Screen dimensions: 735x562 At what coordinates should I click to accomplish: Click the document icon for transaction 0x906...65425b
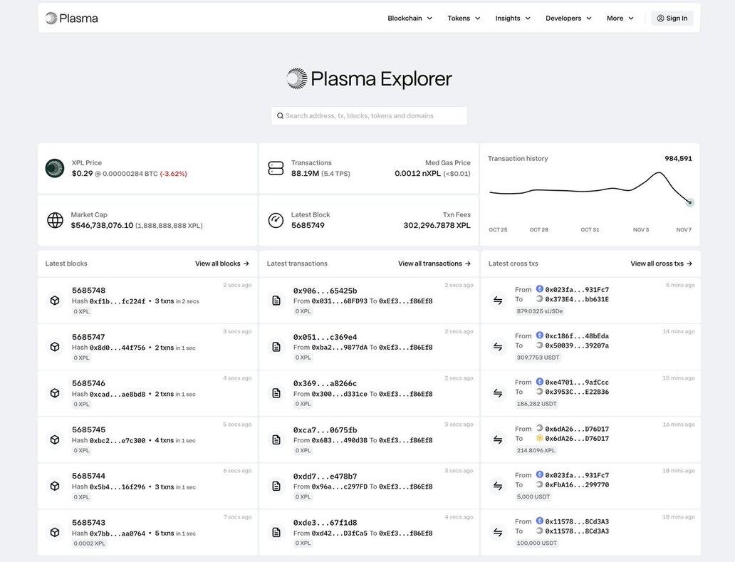coord(276,301)
